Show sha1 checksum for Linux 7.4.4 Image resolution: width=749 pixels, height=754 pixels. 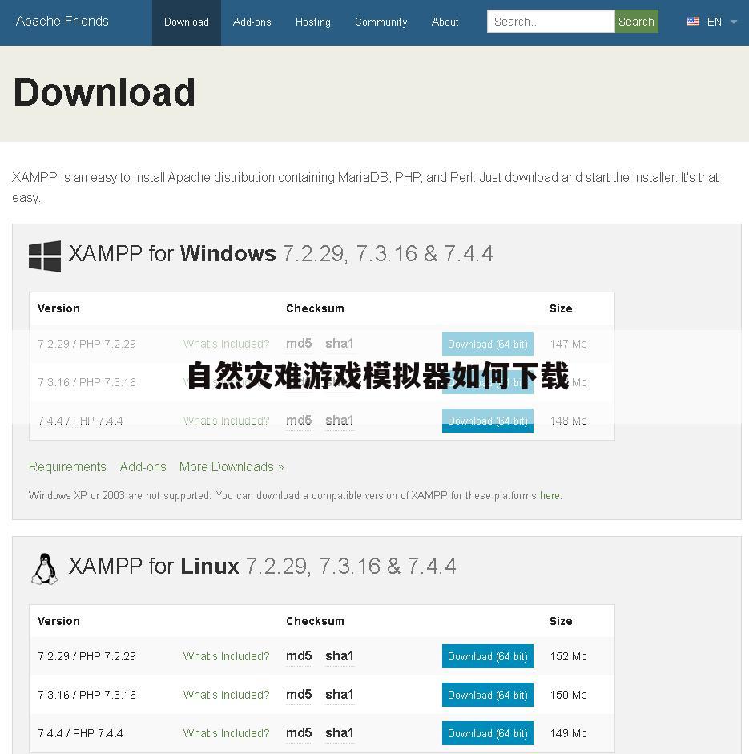coord(340,733)
